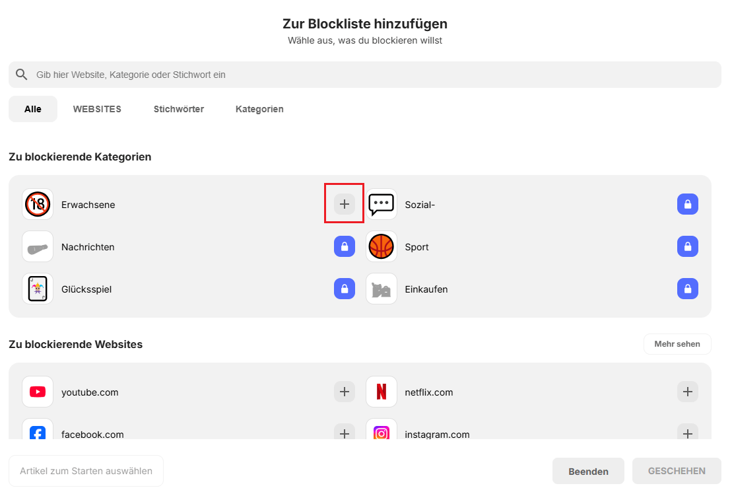The height and width of the screenshot is (494, 732).
Task: Select the Kategorien tab
Action: point(259,110)
